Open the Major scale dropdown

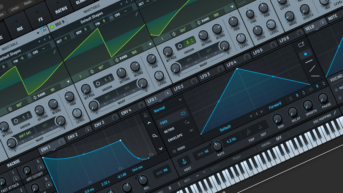pyautogui.click(x=237, y=157)
